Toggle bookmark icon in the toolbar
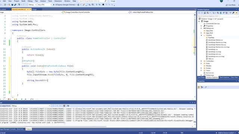The image size is (239, 134). point(103,5)
